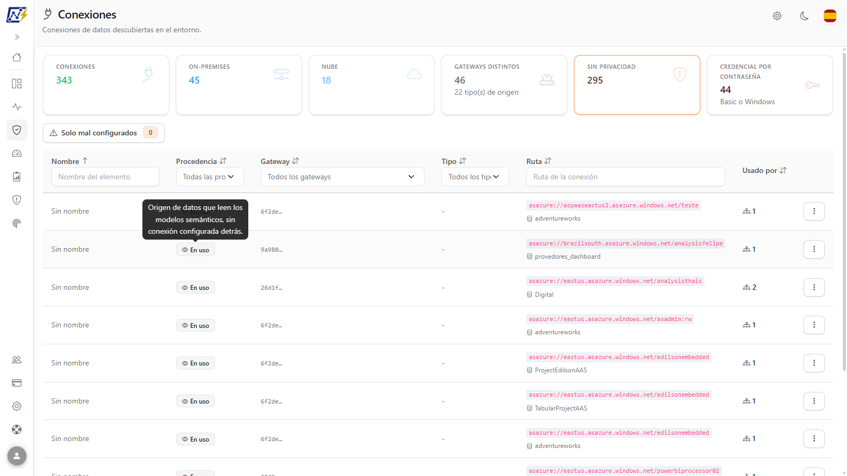
Task: Open the lifebuoy help icon in sidebar
Action: (17, 429)
